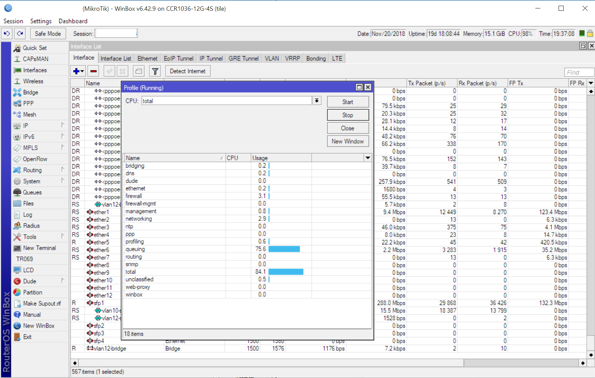Open the add interface plus dropdown
The width and height of the screenshot is (595, 378).
point(78,71)
